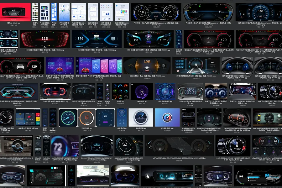Open steering wheel thumbnail showing 37 and 73
This screenshot has width=282, height=188.
pyautogui.click(x=237, y=66)
